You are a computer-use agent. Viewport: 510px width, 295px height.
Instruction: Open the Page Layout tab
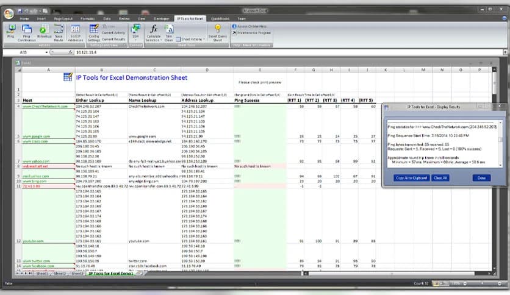click(63, 19)
